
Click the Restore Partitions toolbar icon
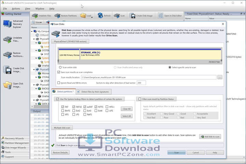point(57,16)
